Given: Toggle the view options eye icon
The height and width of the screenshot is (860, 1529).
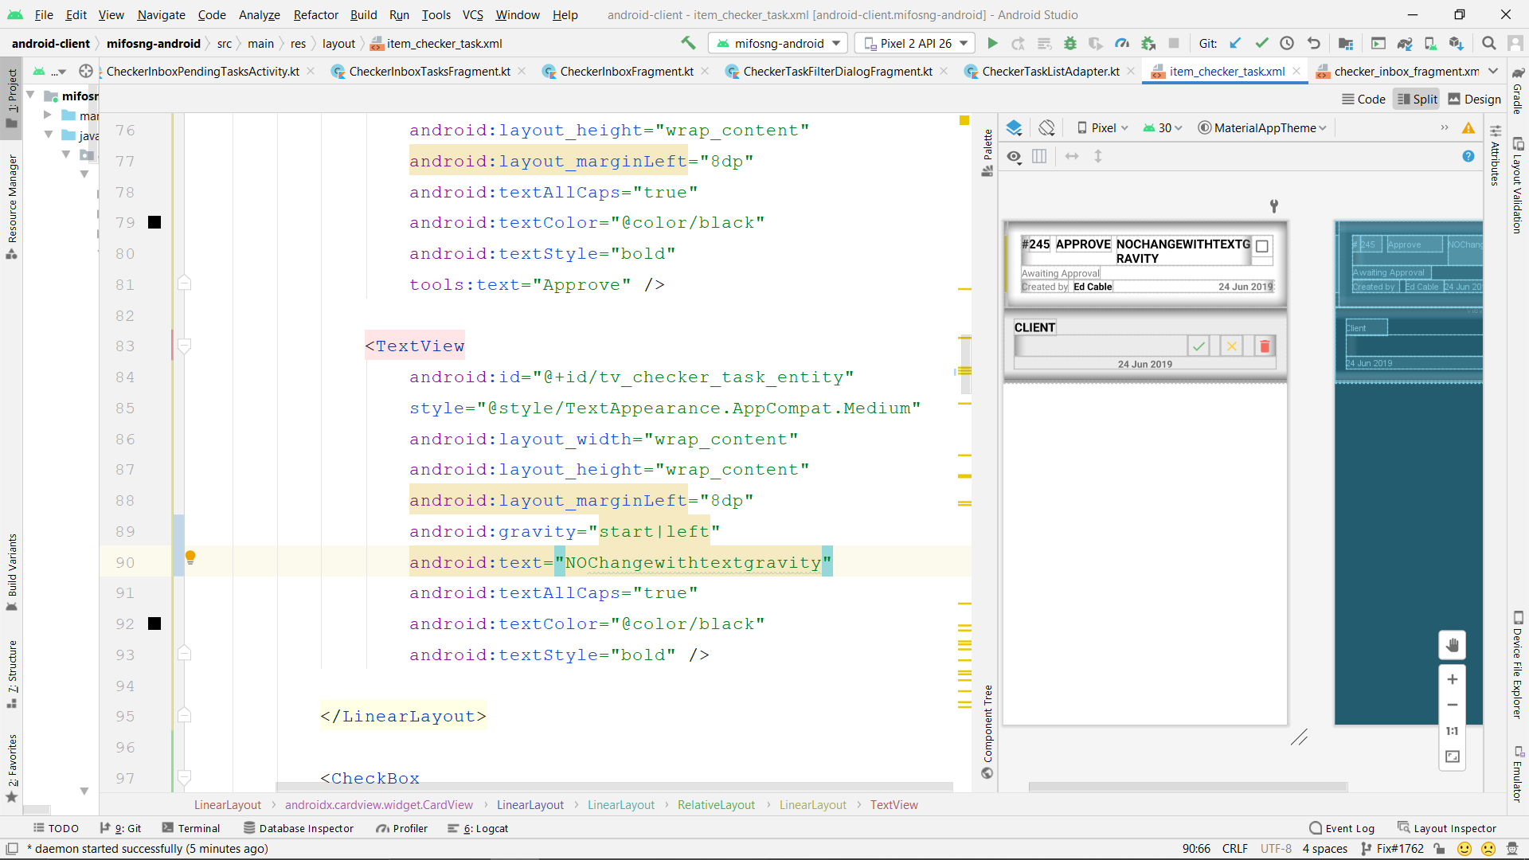Looking at the screenshot, I should pyautogui.click(x=1014, y=157).
